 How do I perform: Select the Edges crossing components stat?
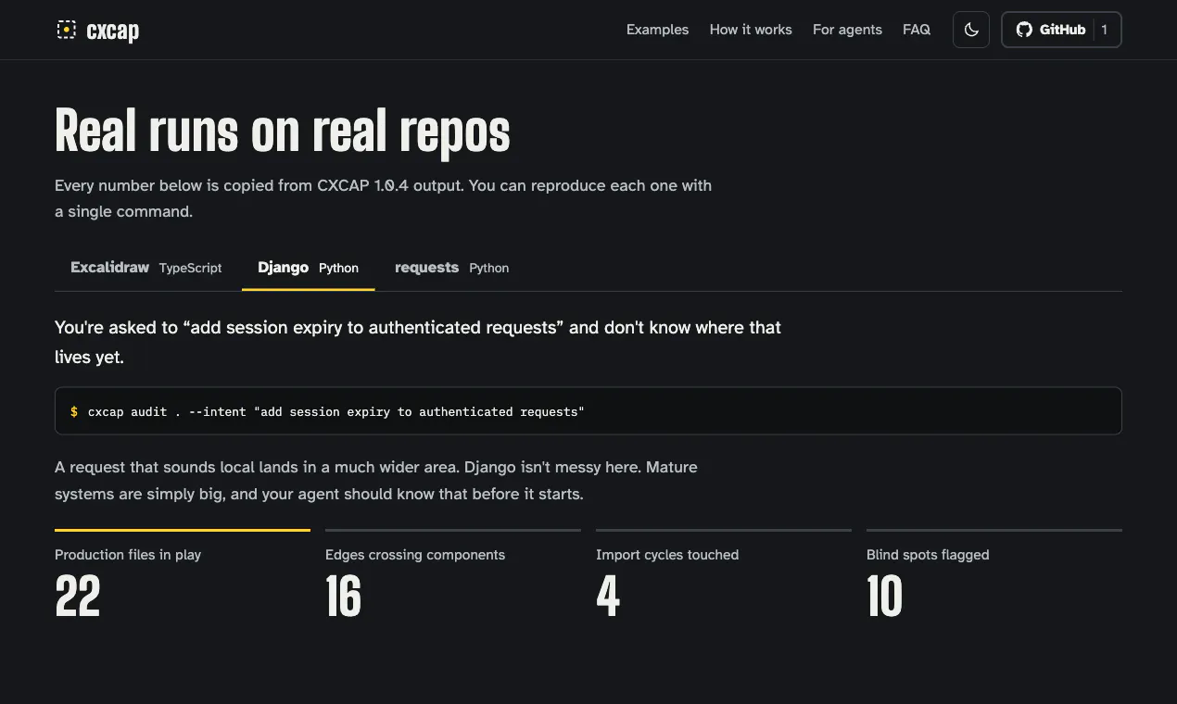[x=453, y=574]
